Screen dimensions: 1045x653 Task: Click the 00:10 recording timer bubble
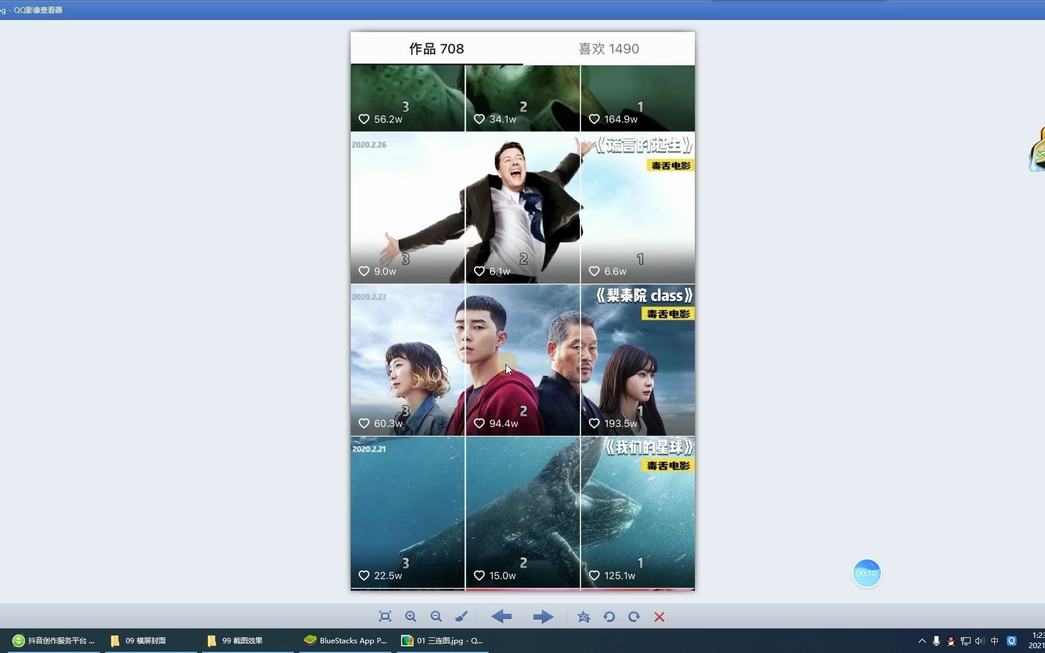click(x=867, y=573)
